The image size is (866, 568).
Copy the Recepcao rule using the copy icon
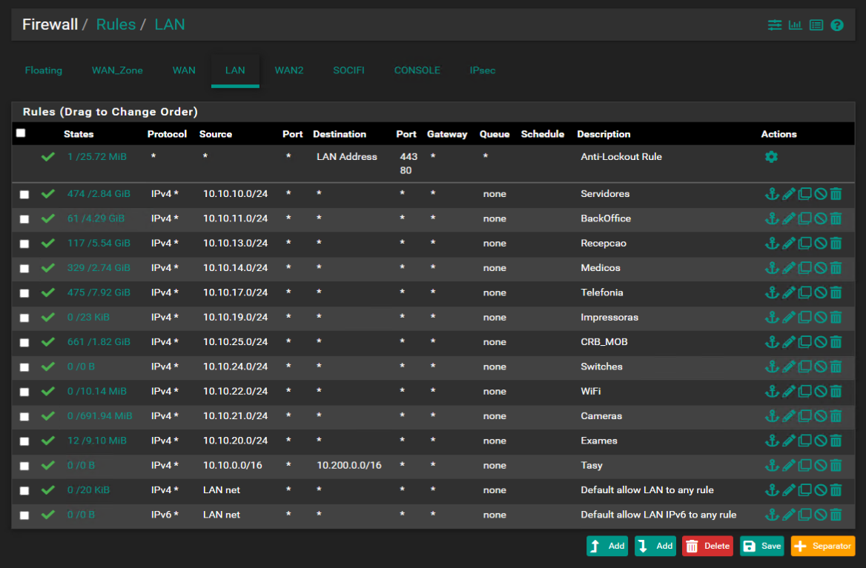804,243
